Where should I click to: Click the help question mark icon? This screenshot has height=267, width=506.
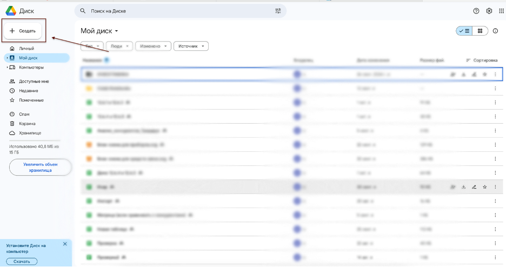coord(476,11)
